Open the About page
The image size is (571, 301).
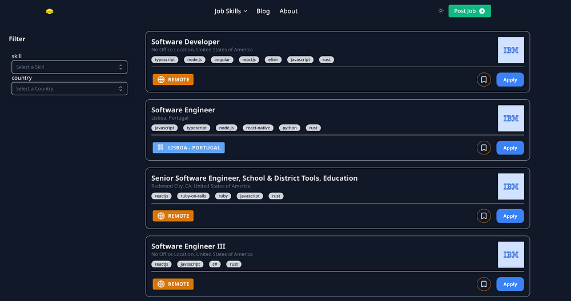[288, 11]
